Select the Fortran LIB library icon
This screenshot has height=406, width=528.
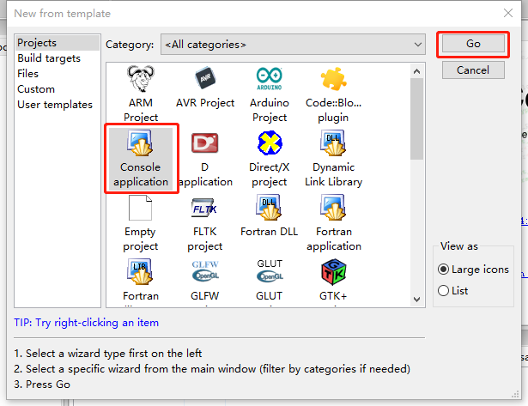click(x=141, y=272)
